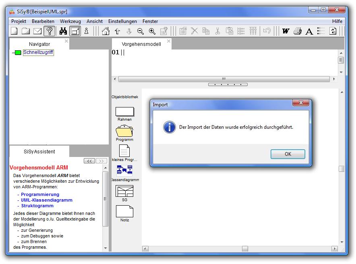Click the align list toolbar icon
The height and width of the screenshot is (264, 356).
[x=241, y=31]
